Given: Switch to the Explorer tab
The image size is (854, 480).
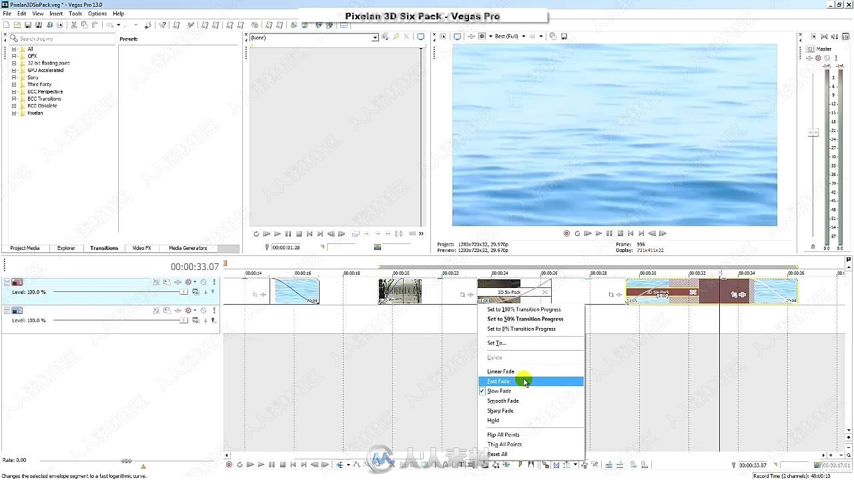Looking at the screenshot, I should pyautogui.click(x=66, y=248).
